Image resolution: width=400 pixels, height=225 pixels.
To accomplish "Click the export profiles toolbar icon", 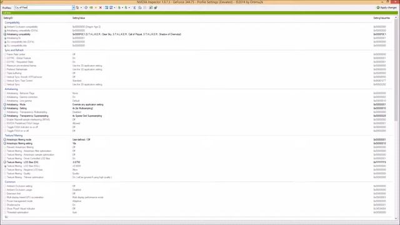I will [119, 7].
